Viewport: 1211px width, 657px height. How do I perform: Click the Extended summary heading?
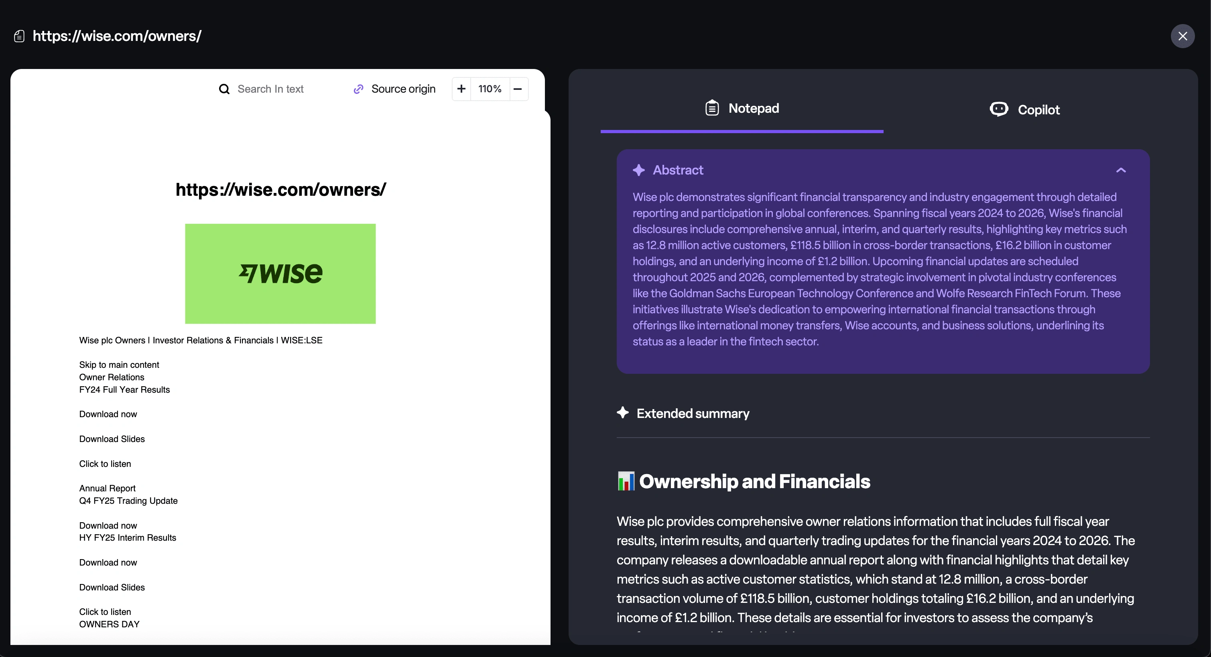tap(693, 414)
